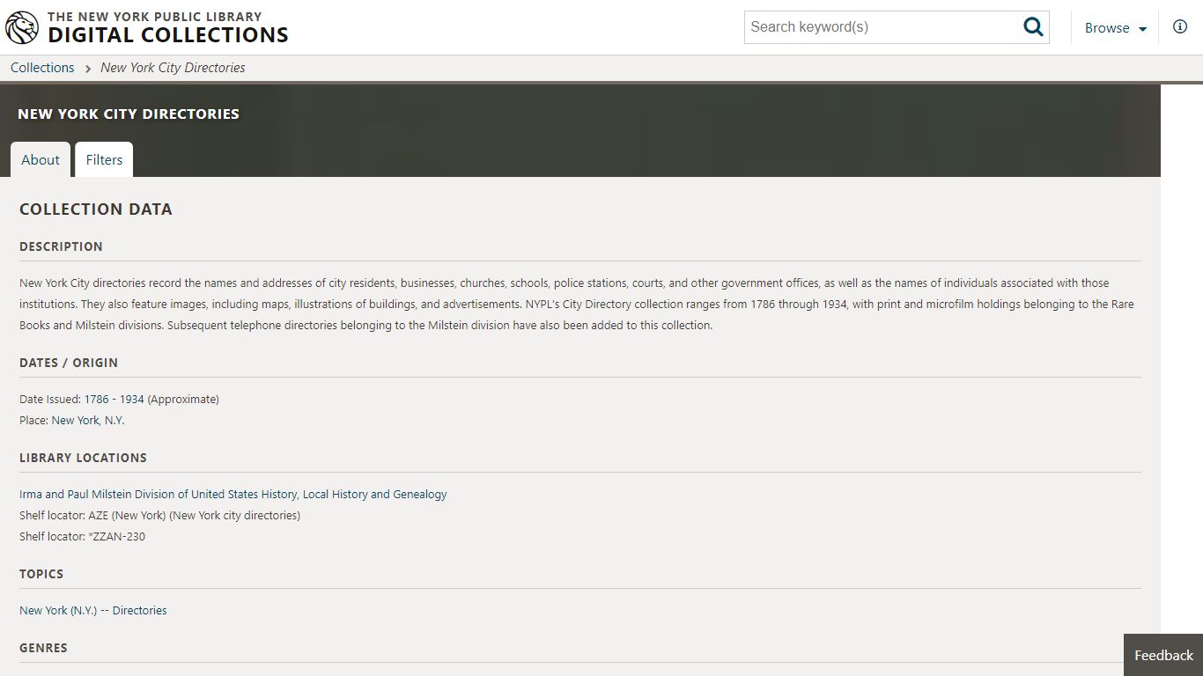
Task: Open New York (N.Y.) topic link
Action: point(58,611)
